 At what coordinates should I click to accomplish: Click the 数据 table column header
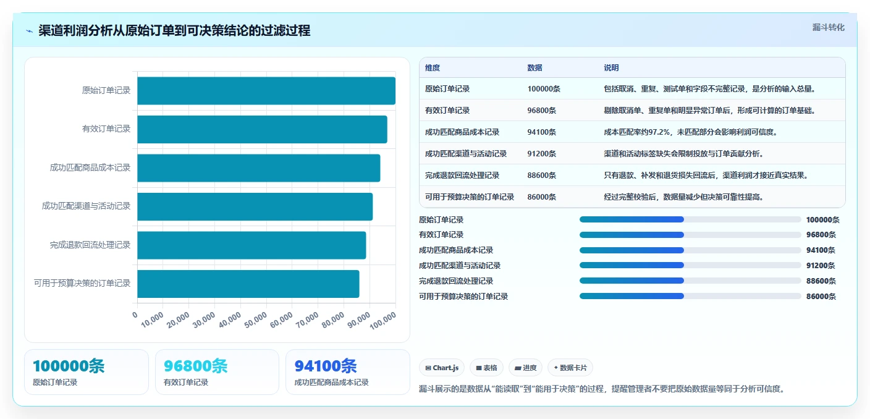[x=535, y=68]
